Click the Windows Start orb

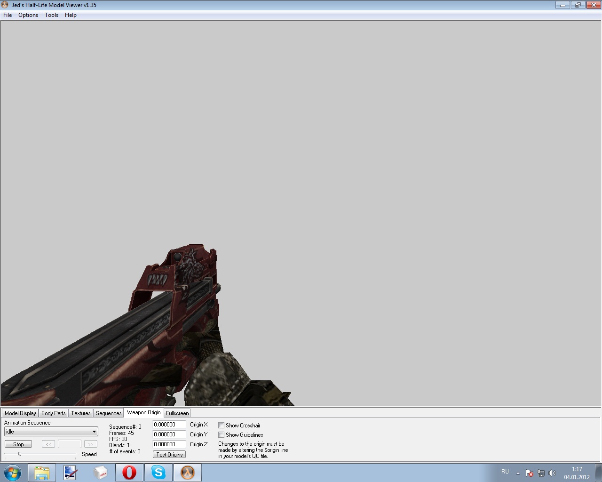13,473
